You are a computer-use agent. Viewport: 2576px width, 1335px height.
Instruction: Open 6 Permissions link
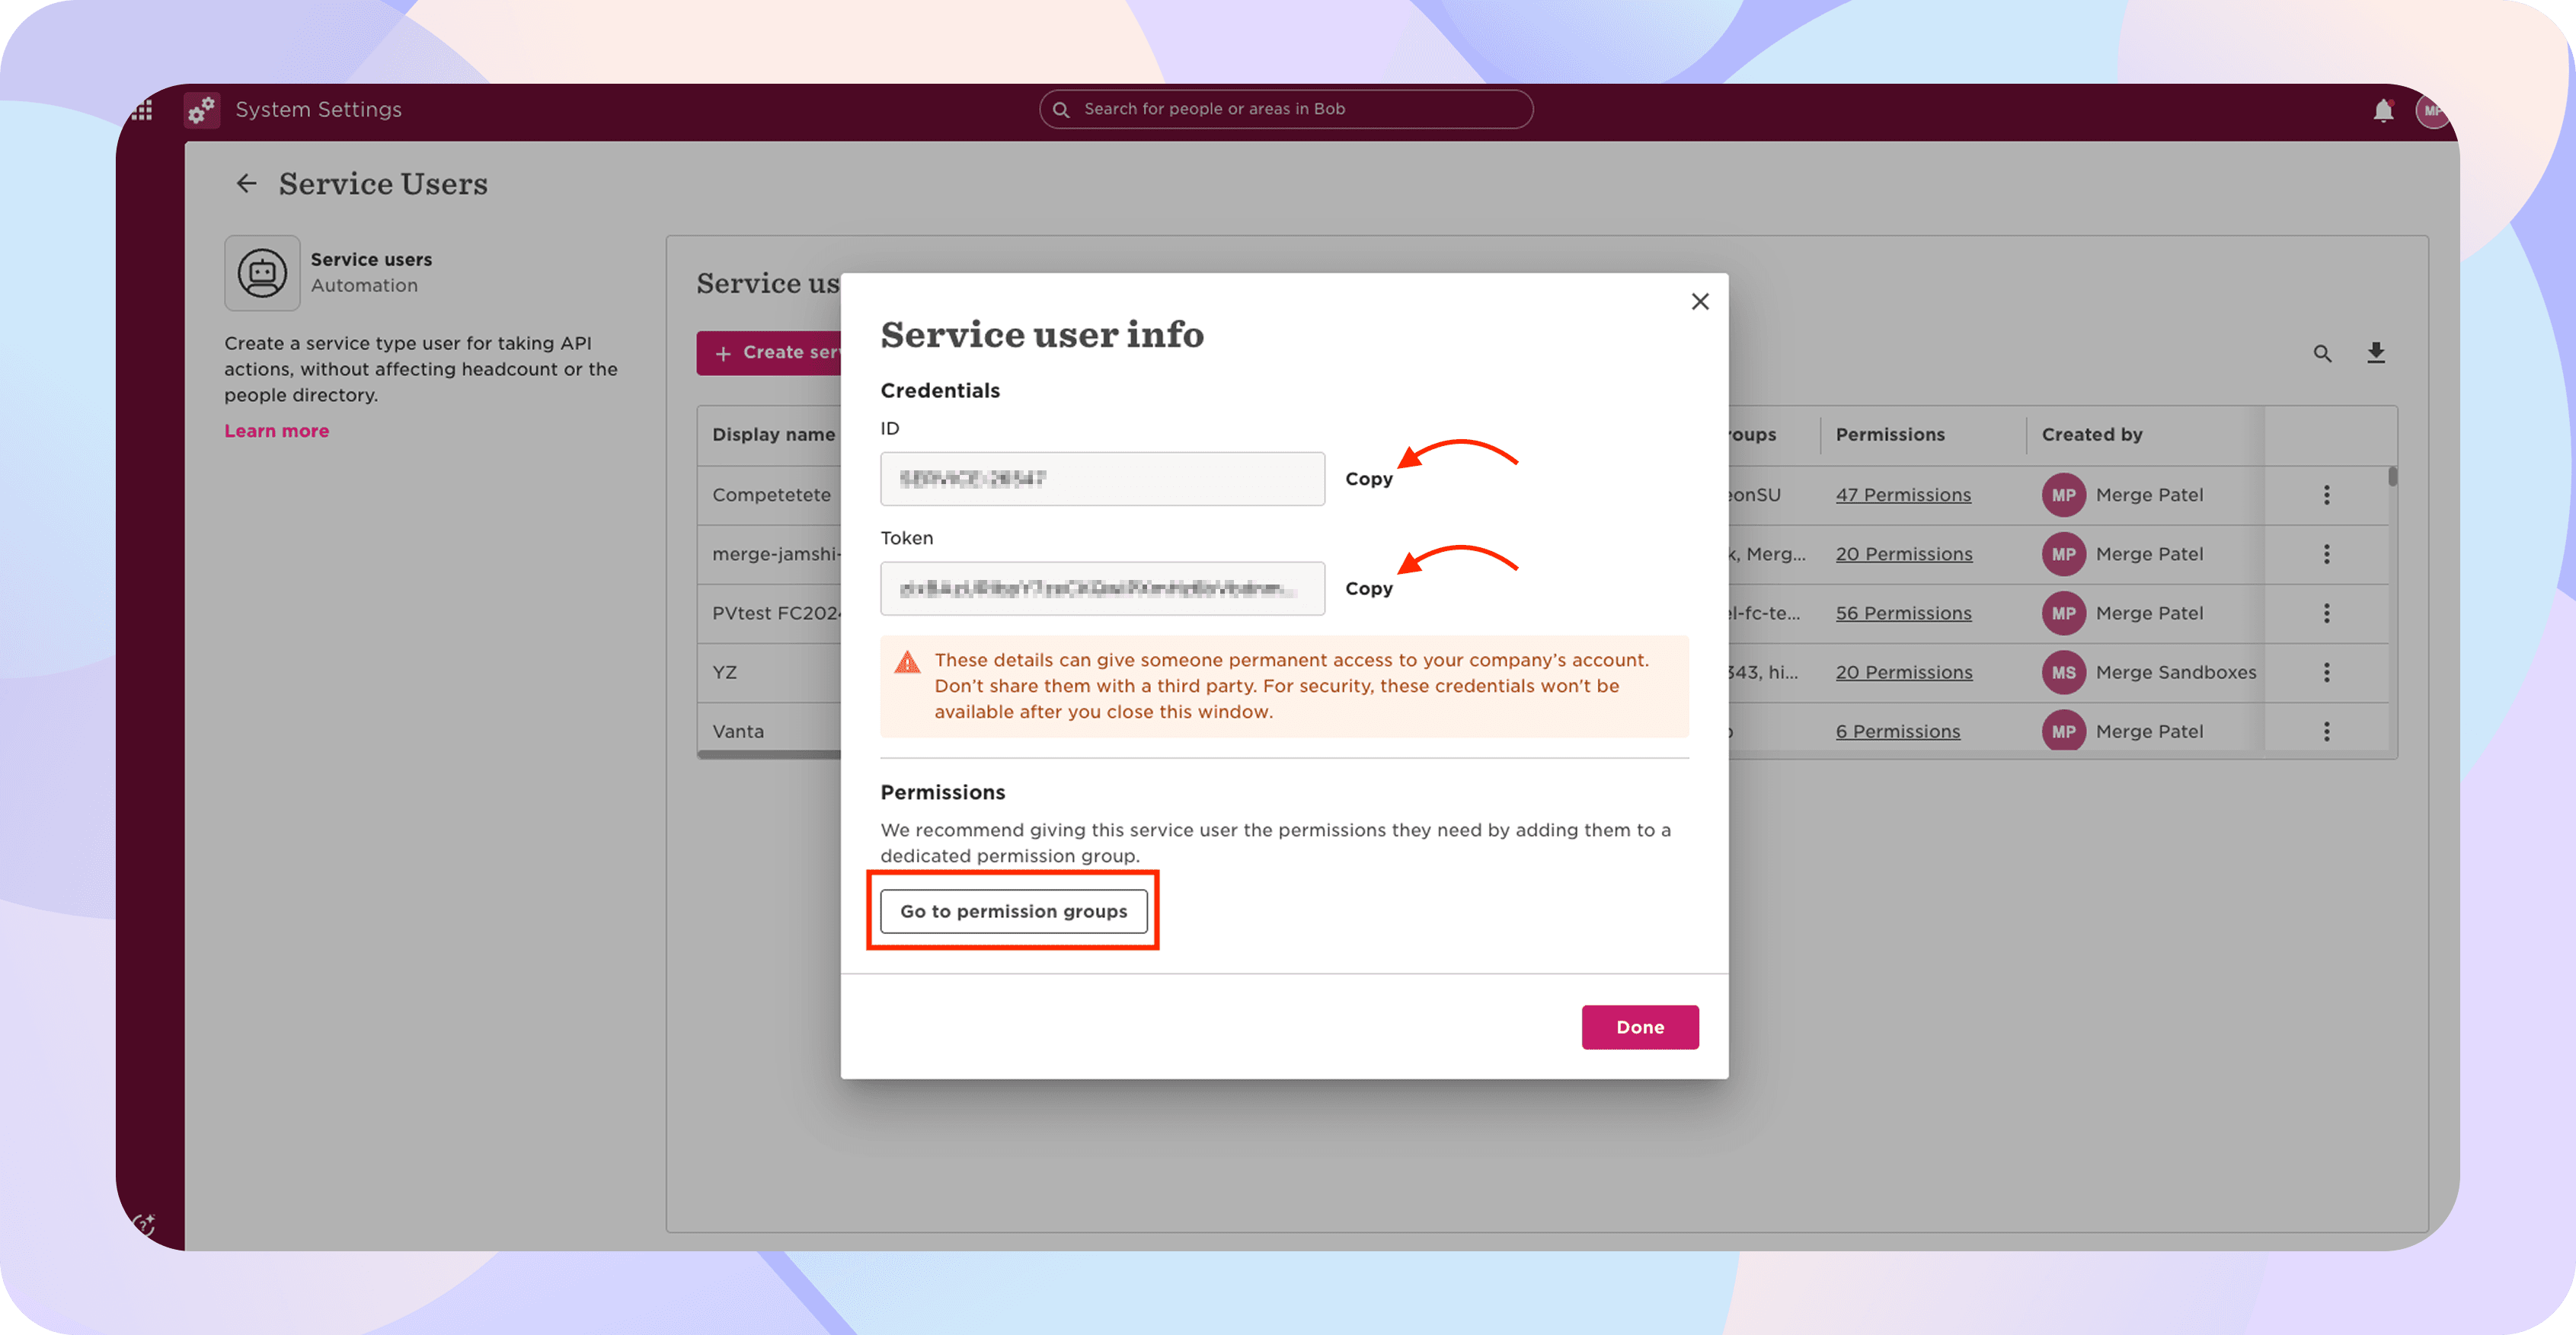(1898, 731)
